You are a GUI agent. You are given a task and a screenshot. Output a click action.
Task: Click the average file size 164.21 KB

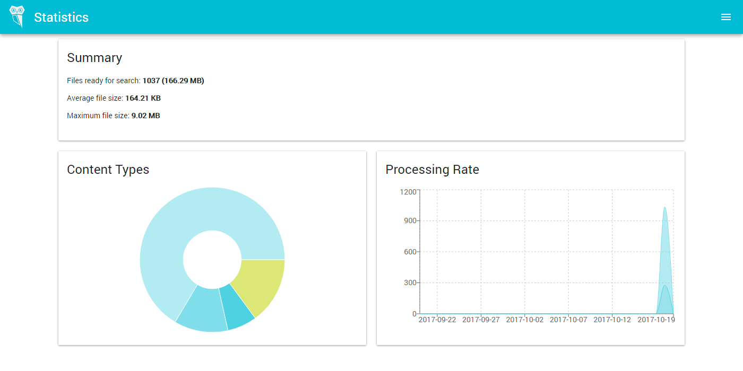coord(143,98)
